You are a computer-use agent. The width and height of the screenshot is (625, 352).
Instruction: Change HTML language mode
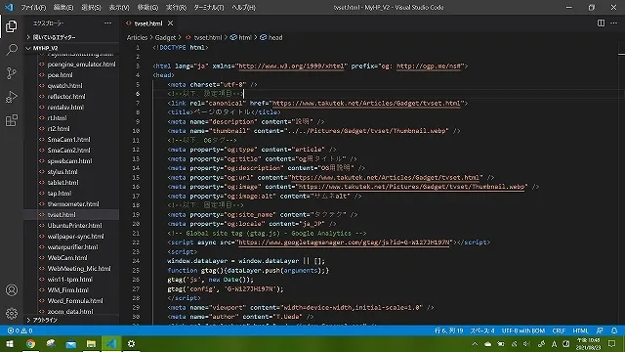(x=580, y=330)
